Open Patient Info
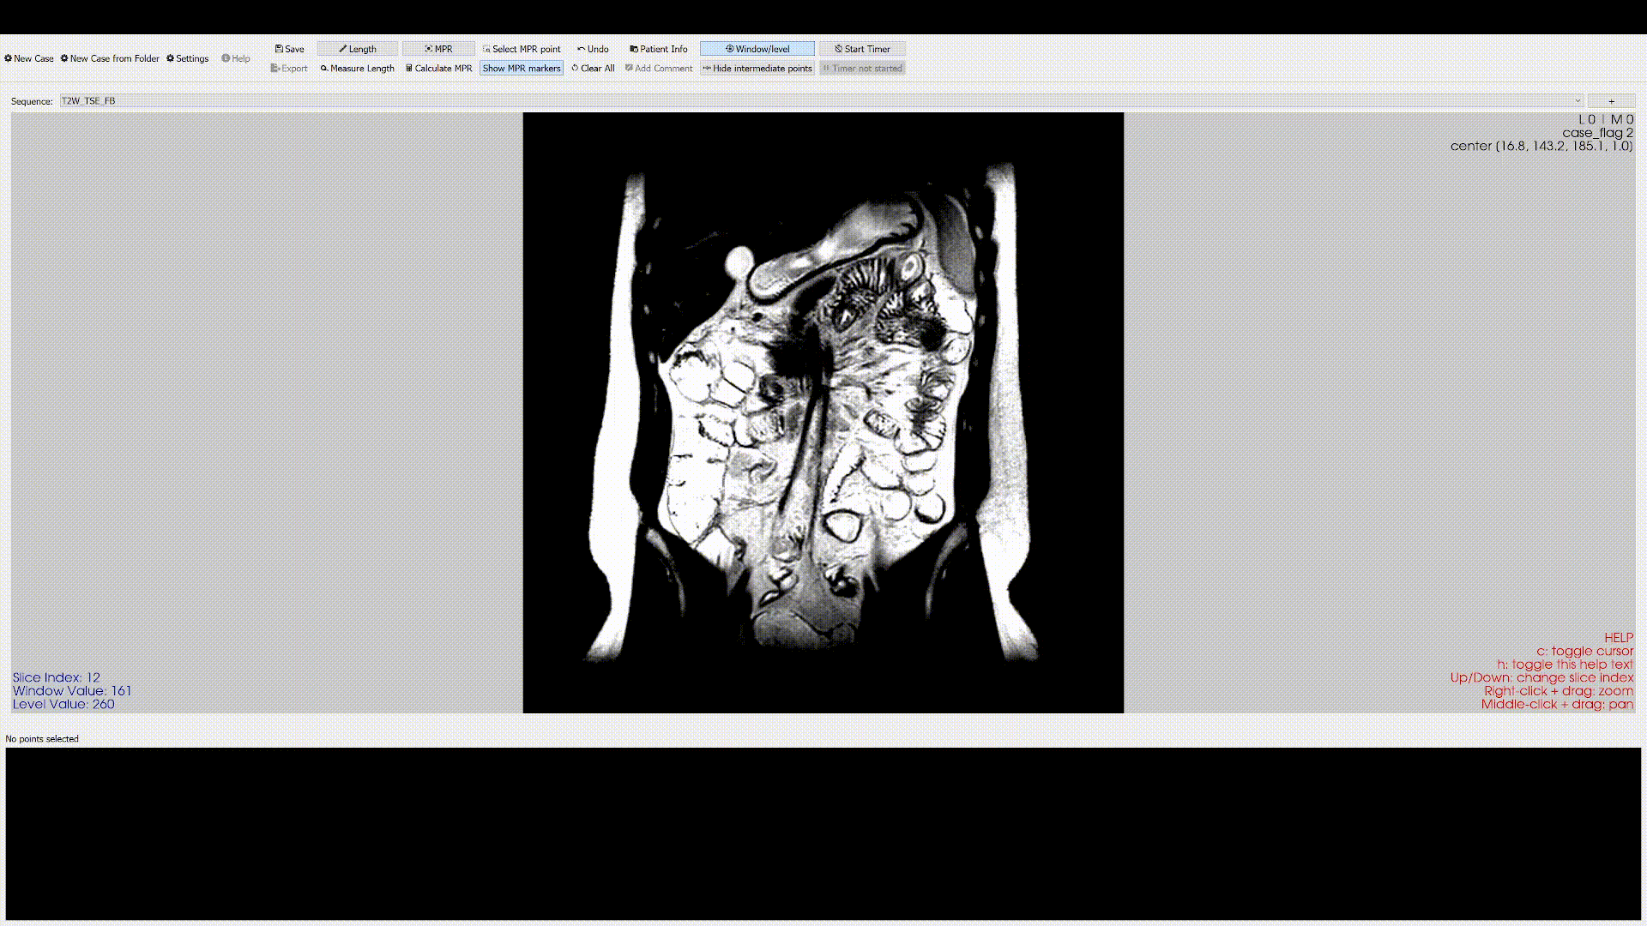1647x926 pixels. pos(659,49)
